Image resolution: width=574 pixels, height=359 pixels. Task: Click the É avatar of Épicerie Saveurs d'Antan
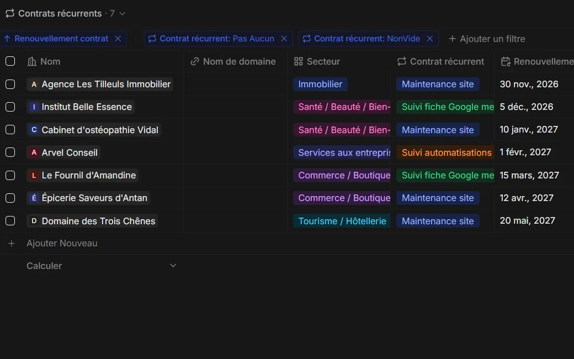click(x=34, y=198)
